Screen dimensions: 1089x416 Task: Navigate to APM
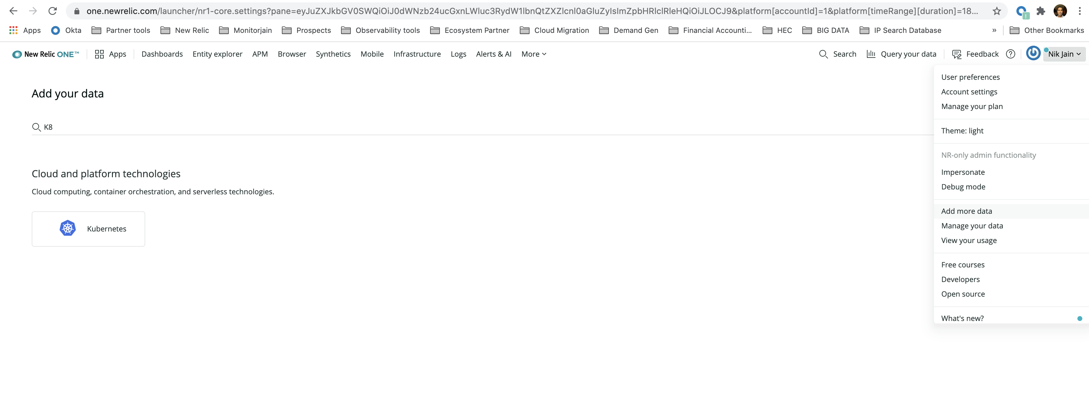pos(260,54)
